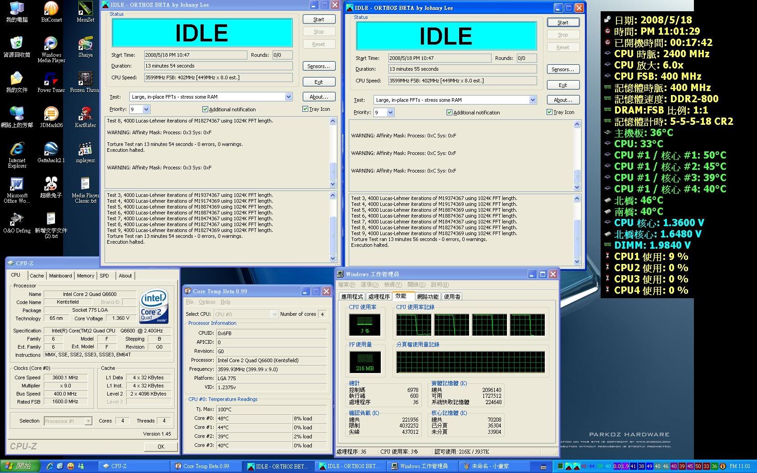Click Sensors... button in right ORTHOS window
The height and width of the screenshot is (473, 757).
click(x=563, y=69)
